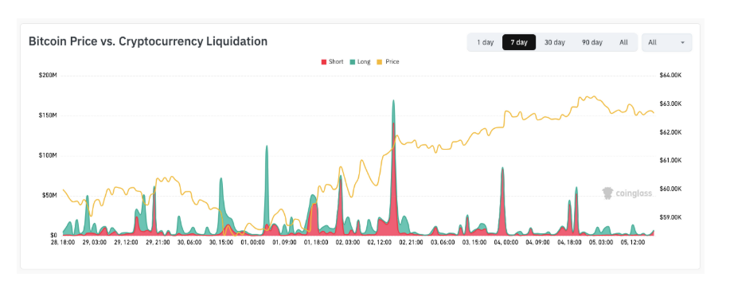Switch to the 30 day range

(x=555, y=42)
